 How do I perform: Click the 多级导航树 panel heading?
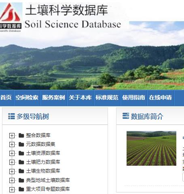[33, 116]
